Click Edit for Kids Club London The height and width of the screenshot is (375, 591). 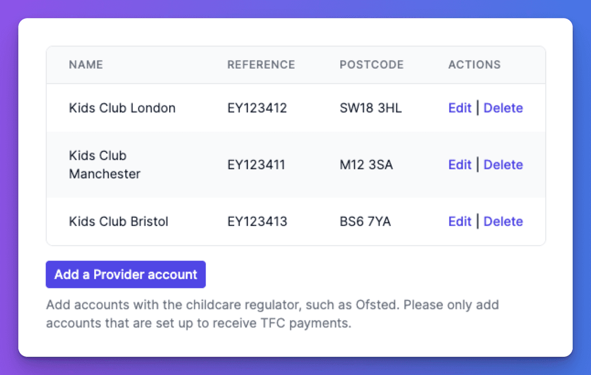point(459,108)
